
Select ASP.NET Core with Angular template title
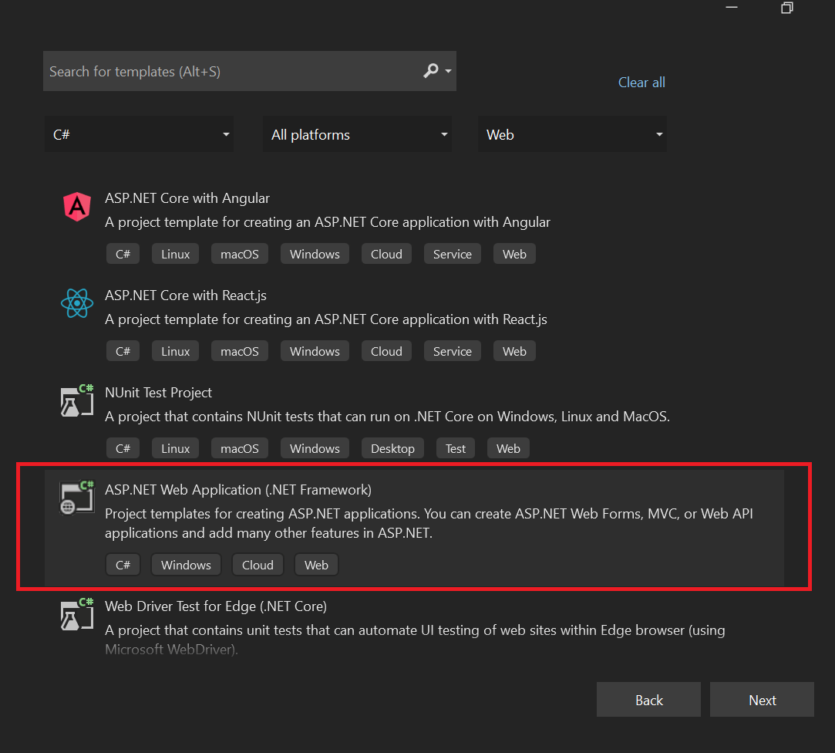(x=187, y=198)
